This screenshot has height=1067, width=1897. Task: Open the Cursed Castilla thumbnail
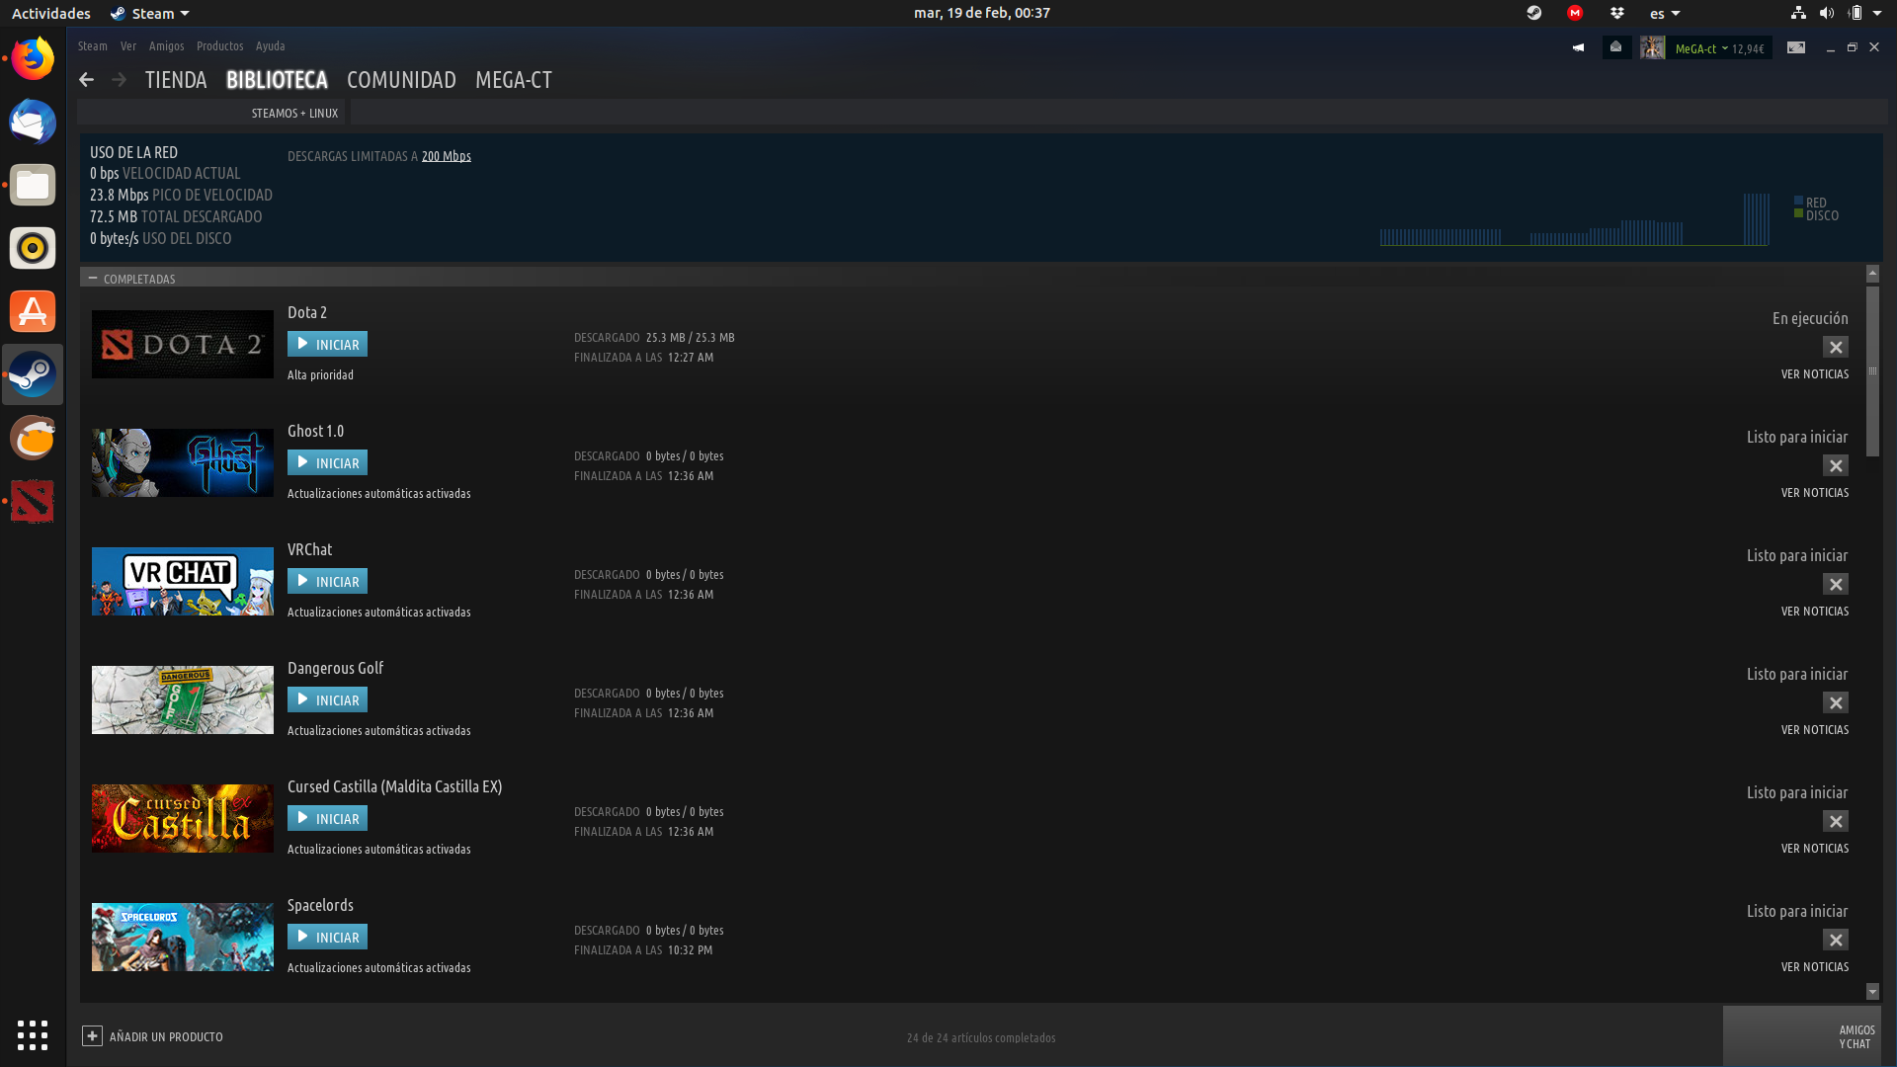click(x=183, y=819)
